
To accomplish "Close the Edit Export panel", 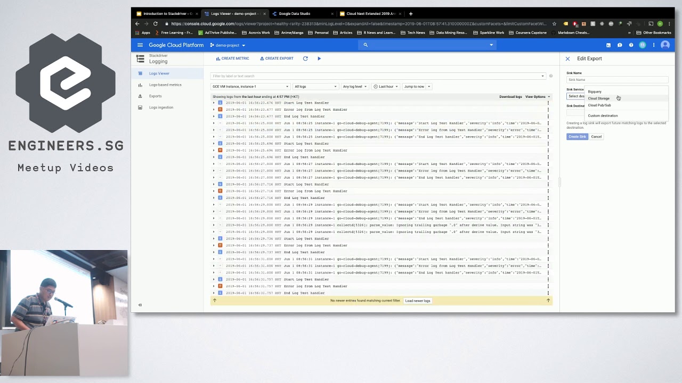I will 567,59.
